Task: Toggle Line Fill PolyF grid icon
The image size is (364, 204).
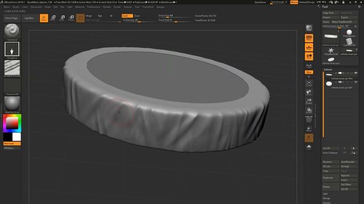Action: pos(309,119)
